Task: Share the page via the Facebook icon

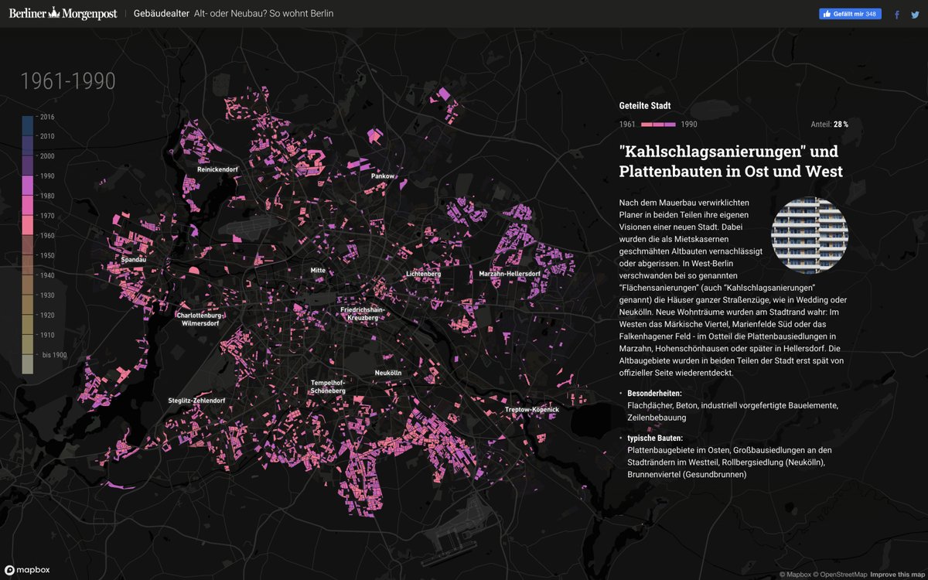Action: click(x=896, y=14)
